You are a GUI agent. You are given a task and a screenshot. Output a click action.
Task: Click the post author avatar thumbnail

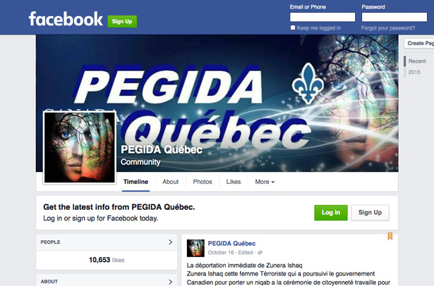(195, 248)
